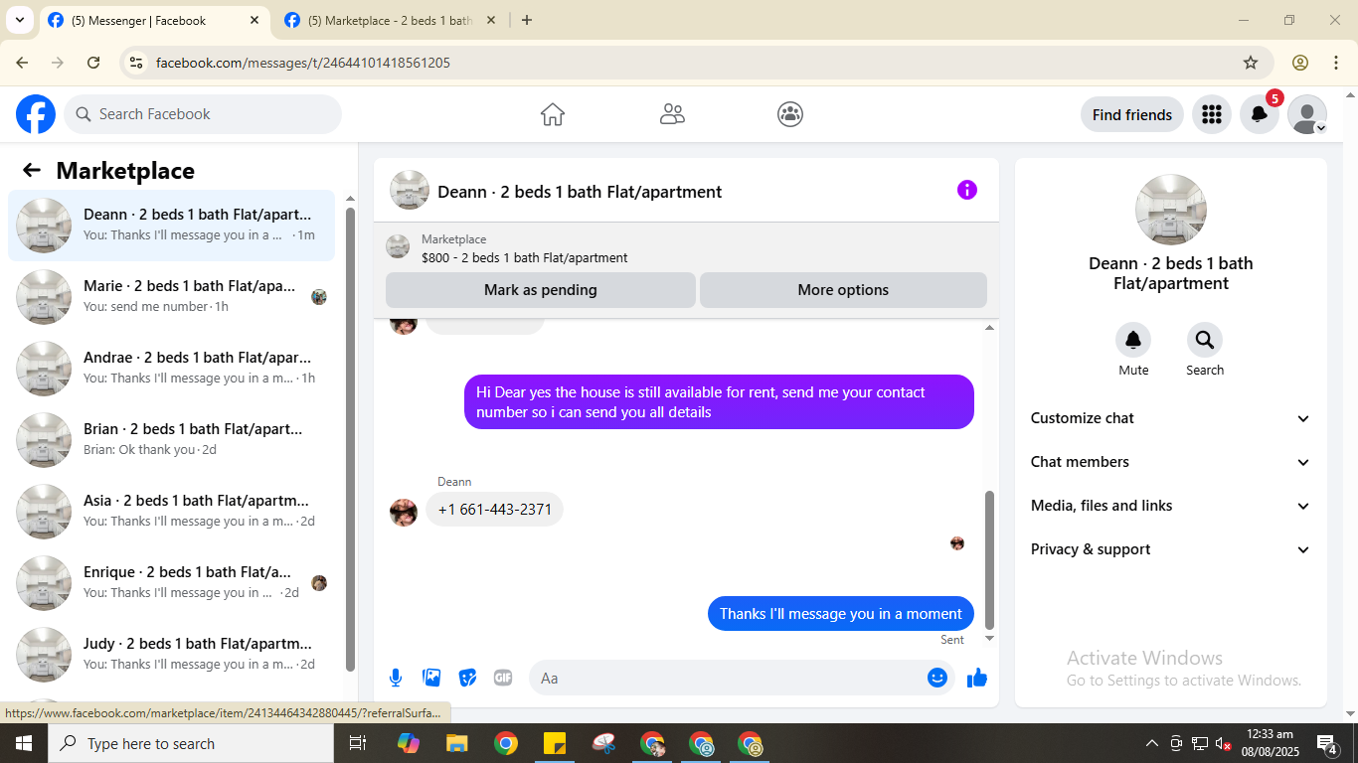View site information icon in address bar

pos(136,63)
